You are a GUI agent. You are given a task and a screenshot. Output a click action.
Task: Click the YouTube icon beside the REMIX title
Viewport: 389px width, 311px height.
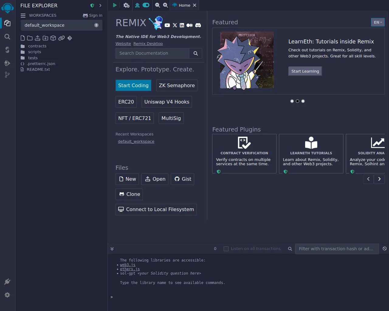167,25
